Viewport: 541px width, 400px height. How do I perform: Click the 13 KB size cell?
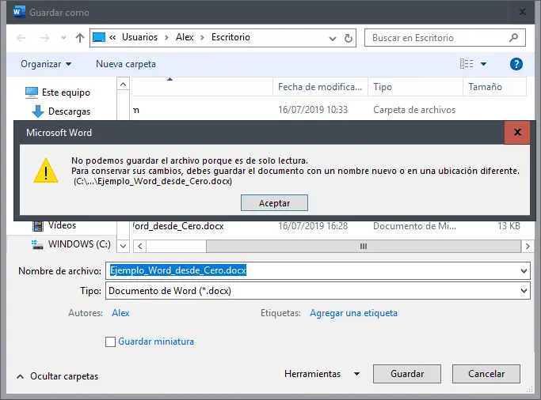509,226
